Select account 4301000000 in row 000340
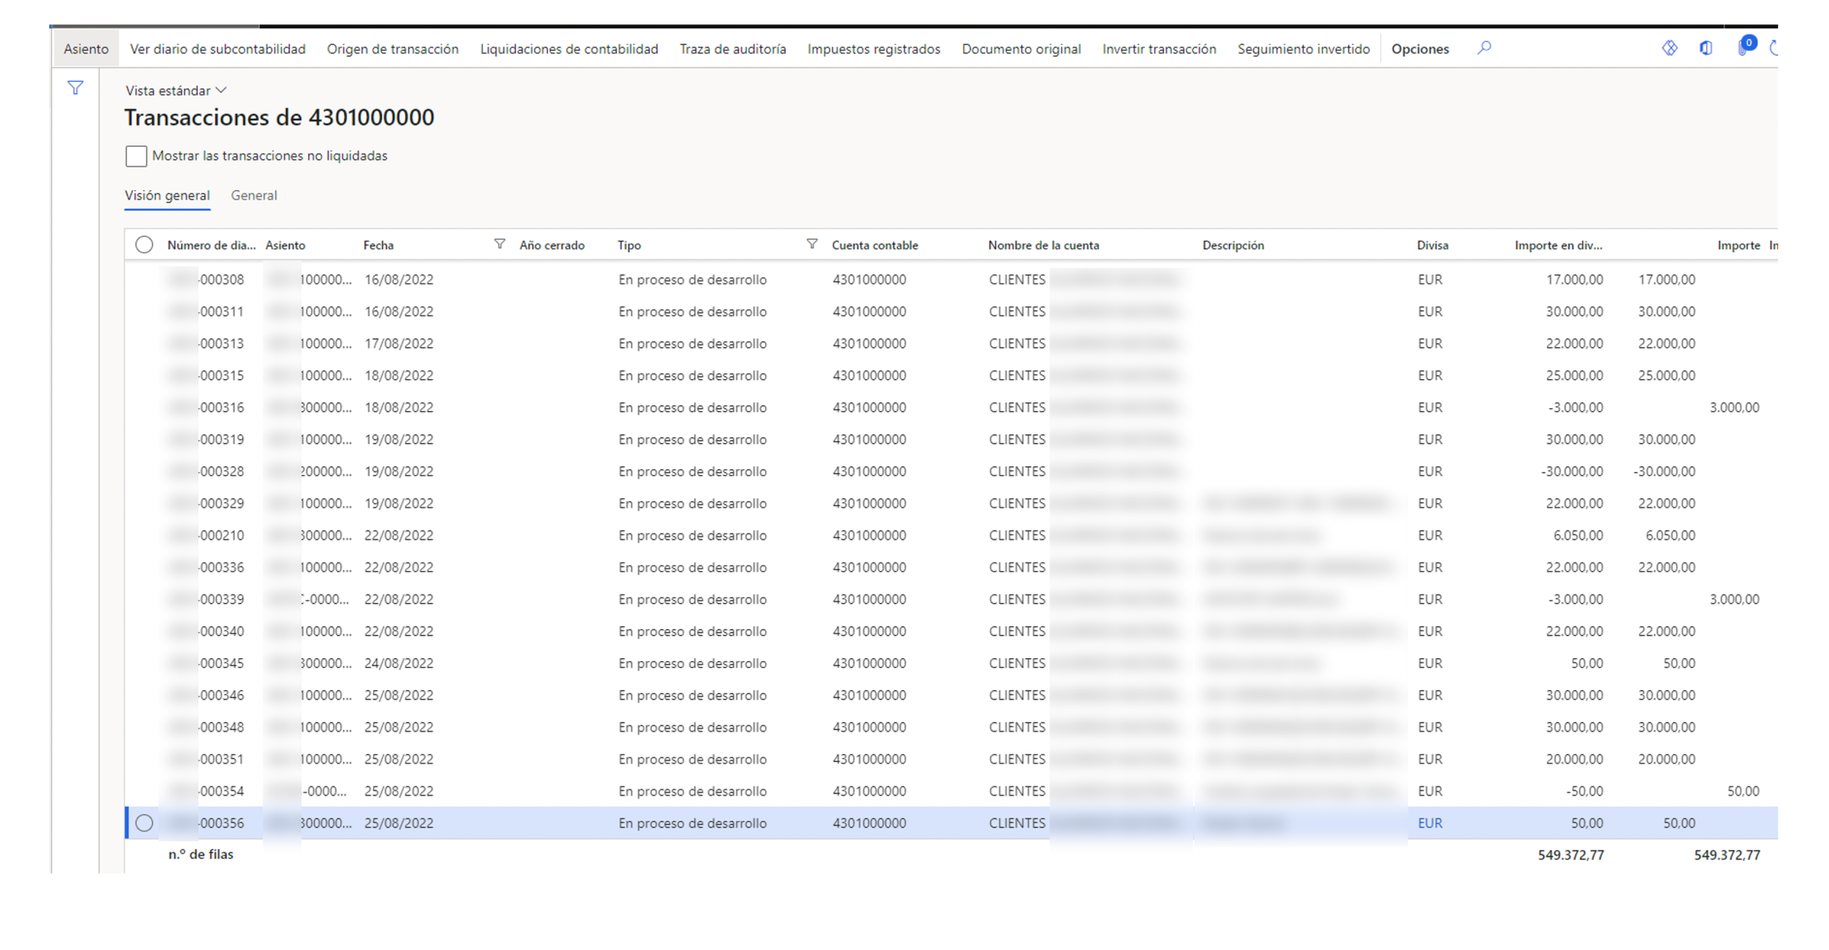This screenshot has width=1829, height=950. [869, 631]
